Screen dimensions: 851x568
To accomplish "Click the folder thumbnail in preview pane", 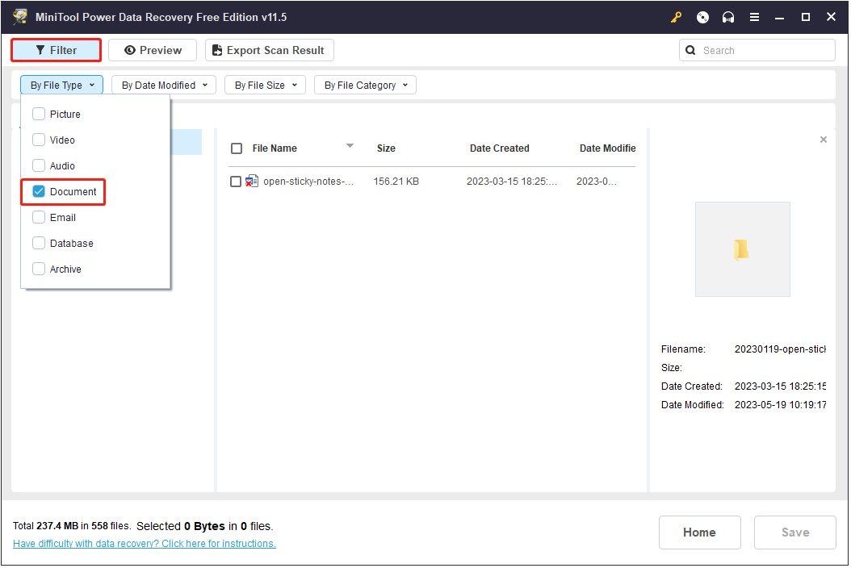I will (x=741, y=249).
